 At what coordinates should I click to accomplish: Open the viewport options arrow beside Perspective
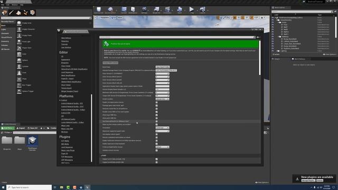95,17
